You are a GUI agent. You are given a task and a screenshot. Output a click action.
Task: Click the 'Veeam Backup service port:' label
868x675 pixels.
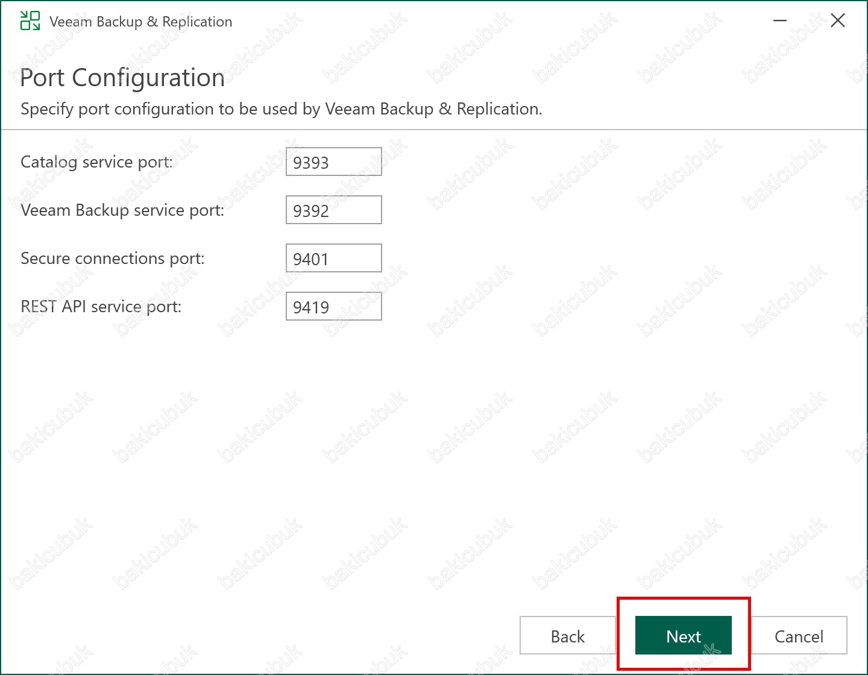point(122,210)
